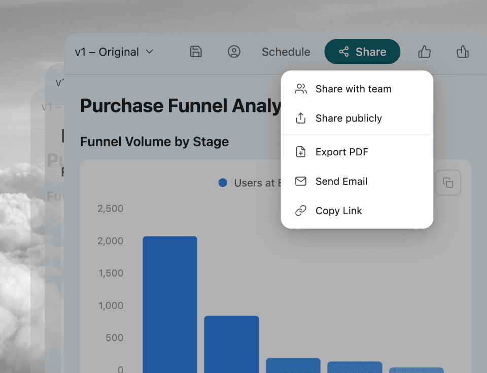This screenshot has width=487, height=373.
Task: Click the Funnel Volume by Stage heading
Action: point(154,142)
